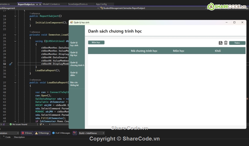Toggle the 0 of 3 Messages filter

[x=61, y=133]
